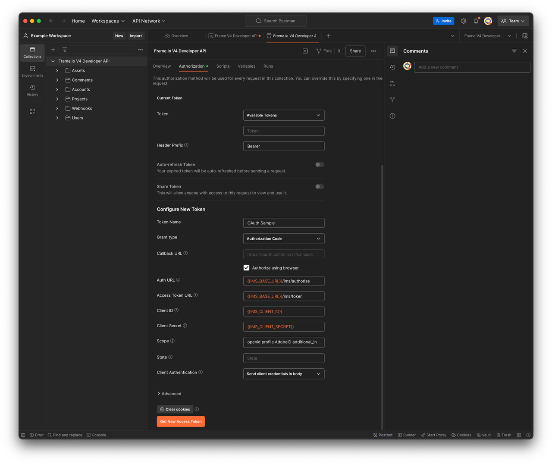Click Get New Access Token
Image resolution: width=552 pixels, height=464 pixels.
pos(181,422)
